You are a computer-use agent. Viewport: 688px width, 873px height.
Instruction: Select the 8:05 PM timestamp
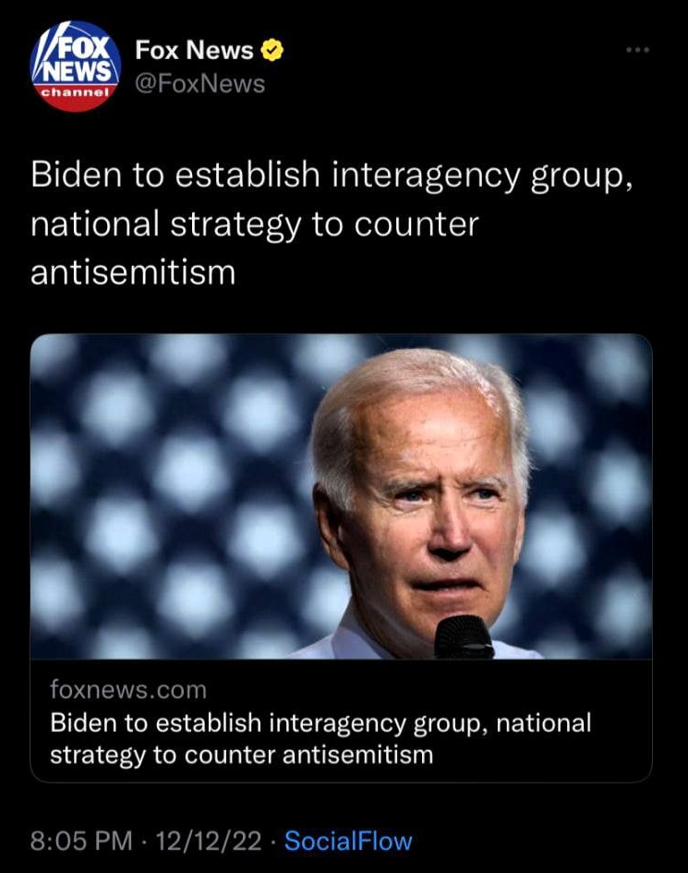(81, 841)
